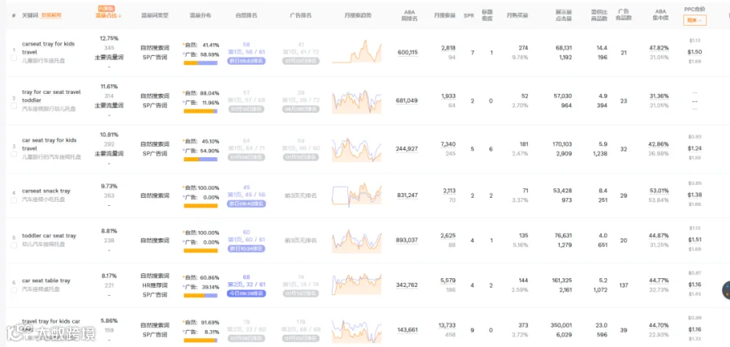Sort by 流量占比 descending arrow
This screenshot has width=730, height=347.
(121, 16)
